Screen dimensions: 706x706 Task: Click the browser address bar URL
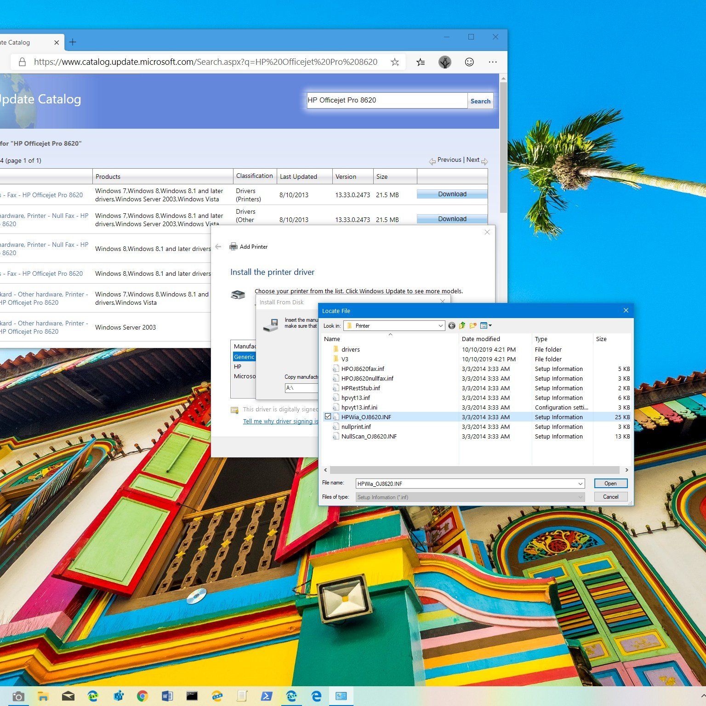205,62
